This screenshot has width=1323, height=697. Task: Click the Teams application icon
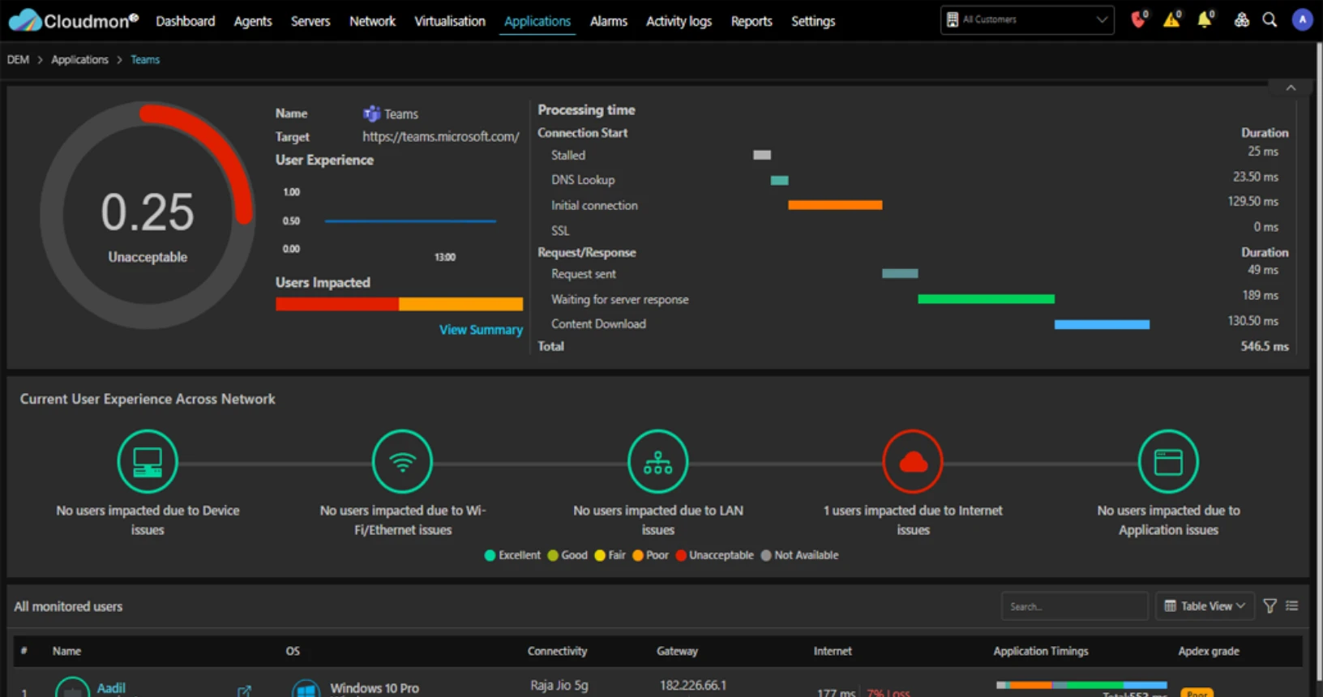[371, 113]
